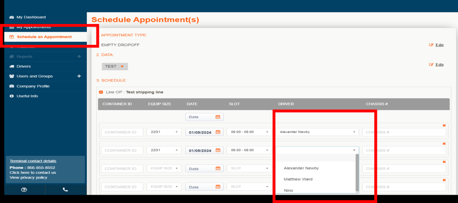Open 22G1 equip size dropdown in Alexander Newby row
The width and height of the screenshot is (458, 203).
[x=164, y=132]
